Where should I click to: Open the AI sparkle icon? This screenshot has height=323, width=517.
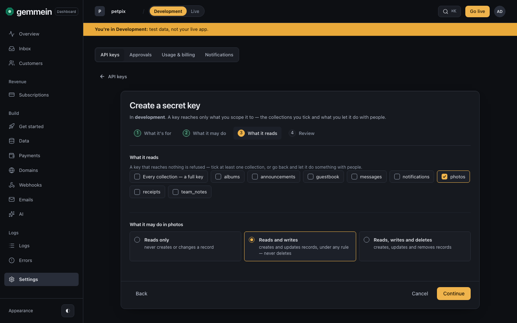click(x=12, y=214)
